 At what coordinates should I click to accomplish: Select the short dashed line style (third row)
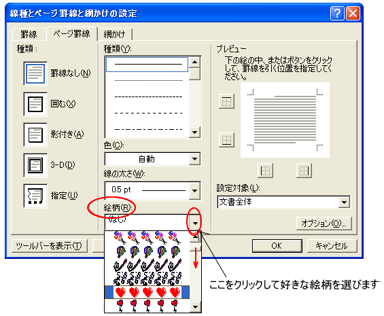click(x=147, y=96)
